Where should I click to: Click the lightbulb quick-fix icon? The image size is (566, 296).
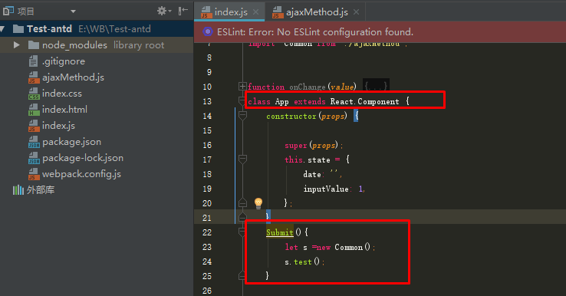(x=258, y=203)
